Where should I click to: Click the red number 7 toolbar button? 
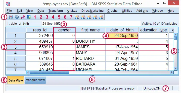(71, 17)
